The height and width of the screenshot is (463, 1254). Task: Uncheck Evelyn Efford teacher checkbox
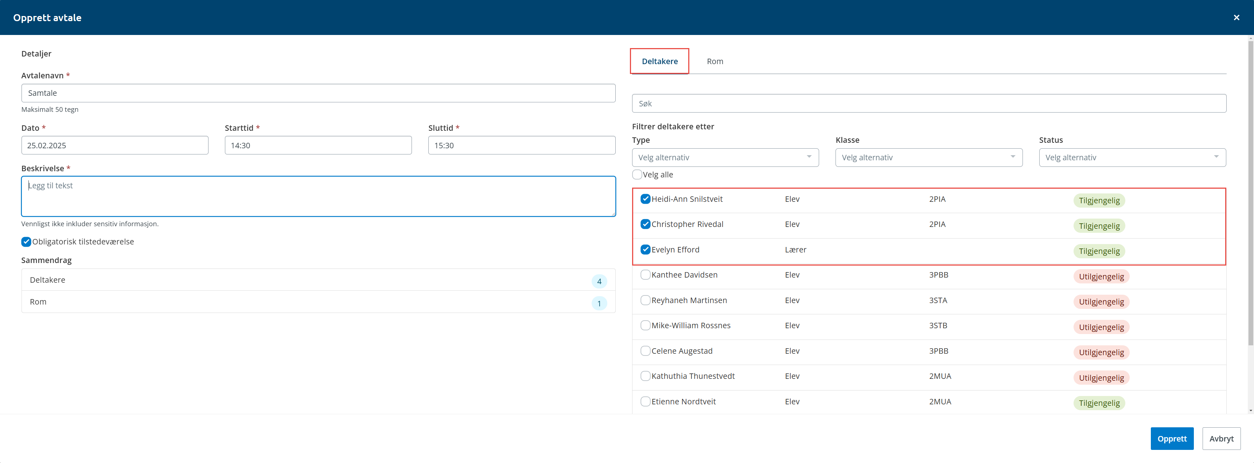pos(645,250)
